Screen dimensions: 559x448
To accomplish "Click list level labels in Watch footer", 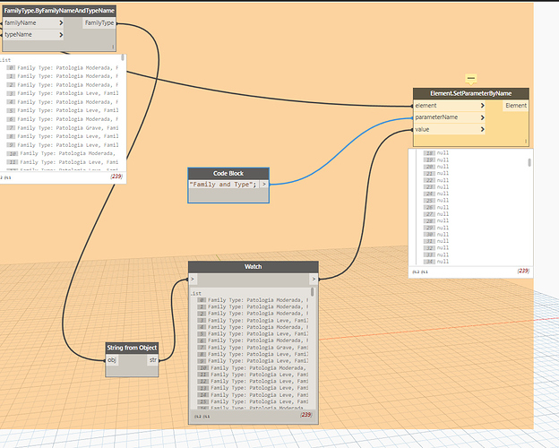I will click(202, 417).
